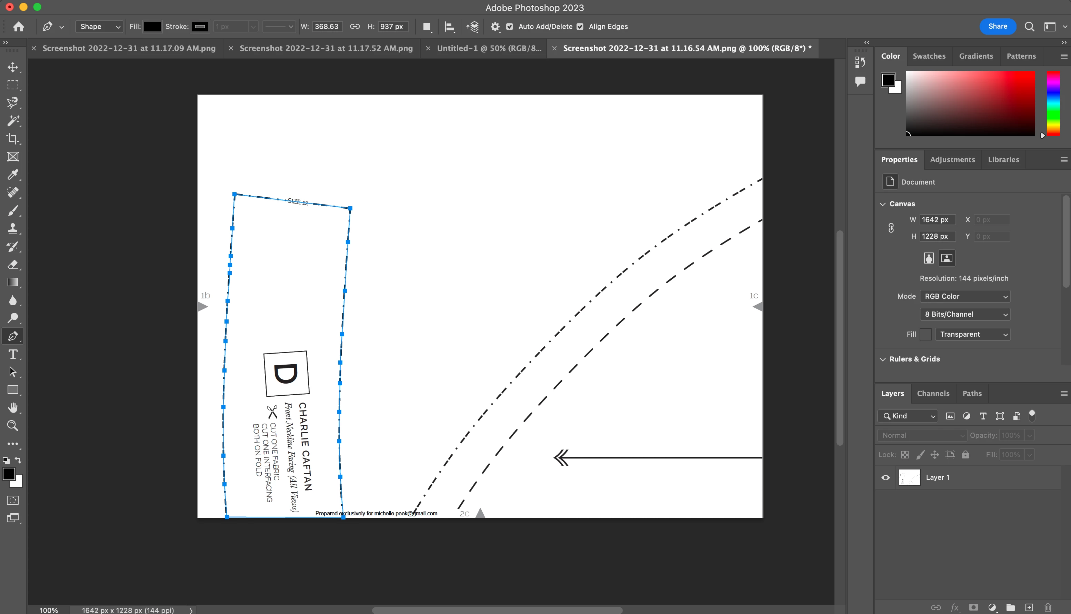
Task: Select the Move tool
Action: (x=13, y=68)
